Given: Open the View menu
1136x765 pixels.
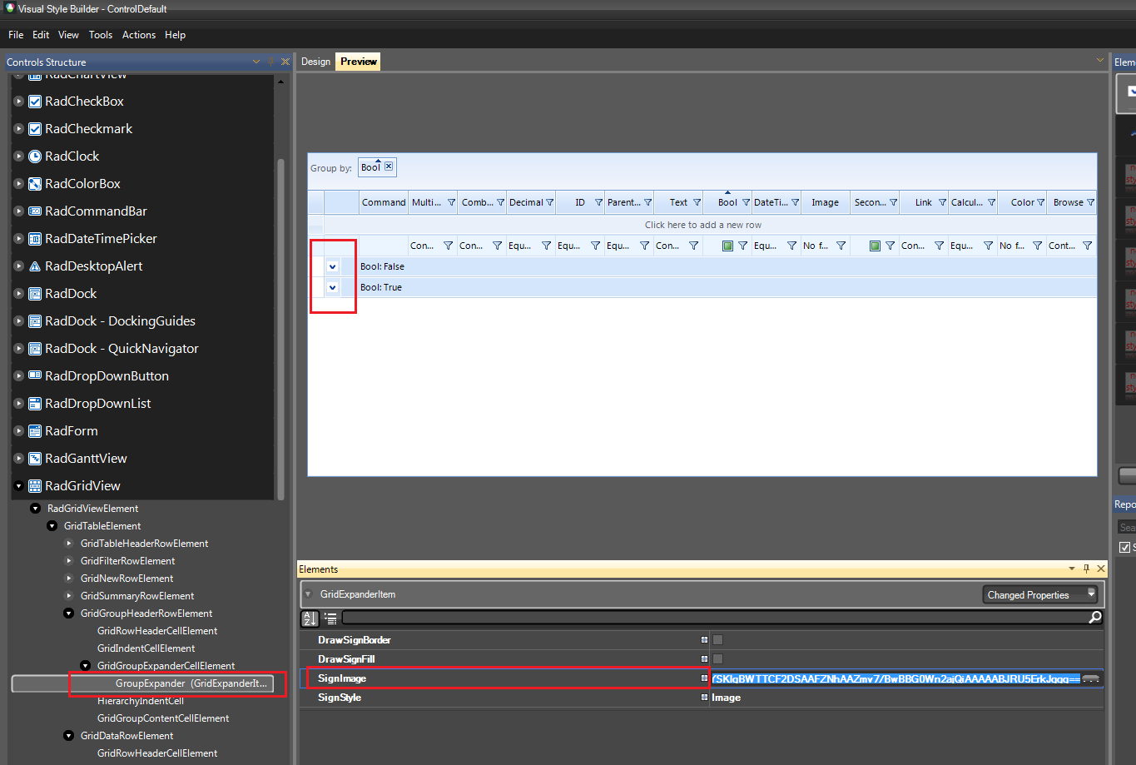Looking at the screenshot, I should coord(68,35).
